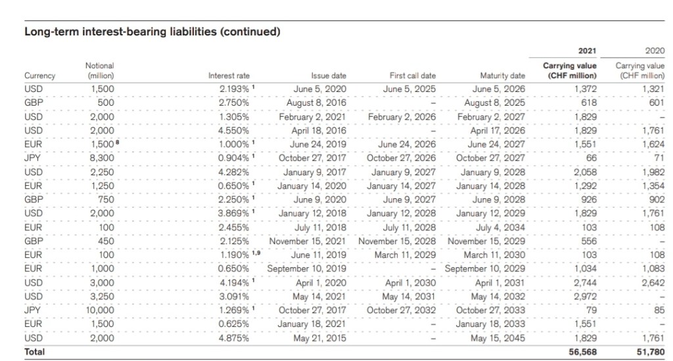This screenshot has height=361, width=673.
Task: Click the Issue date column header
Action: coord(329,76)
